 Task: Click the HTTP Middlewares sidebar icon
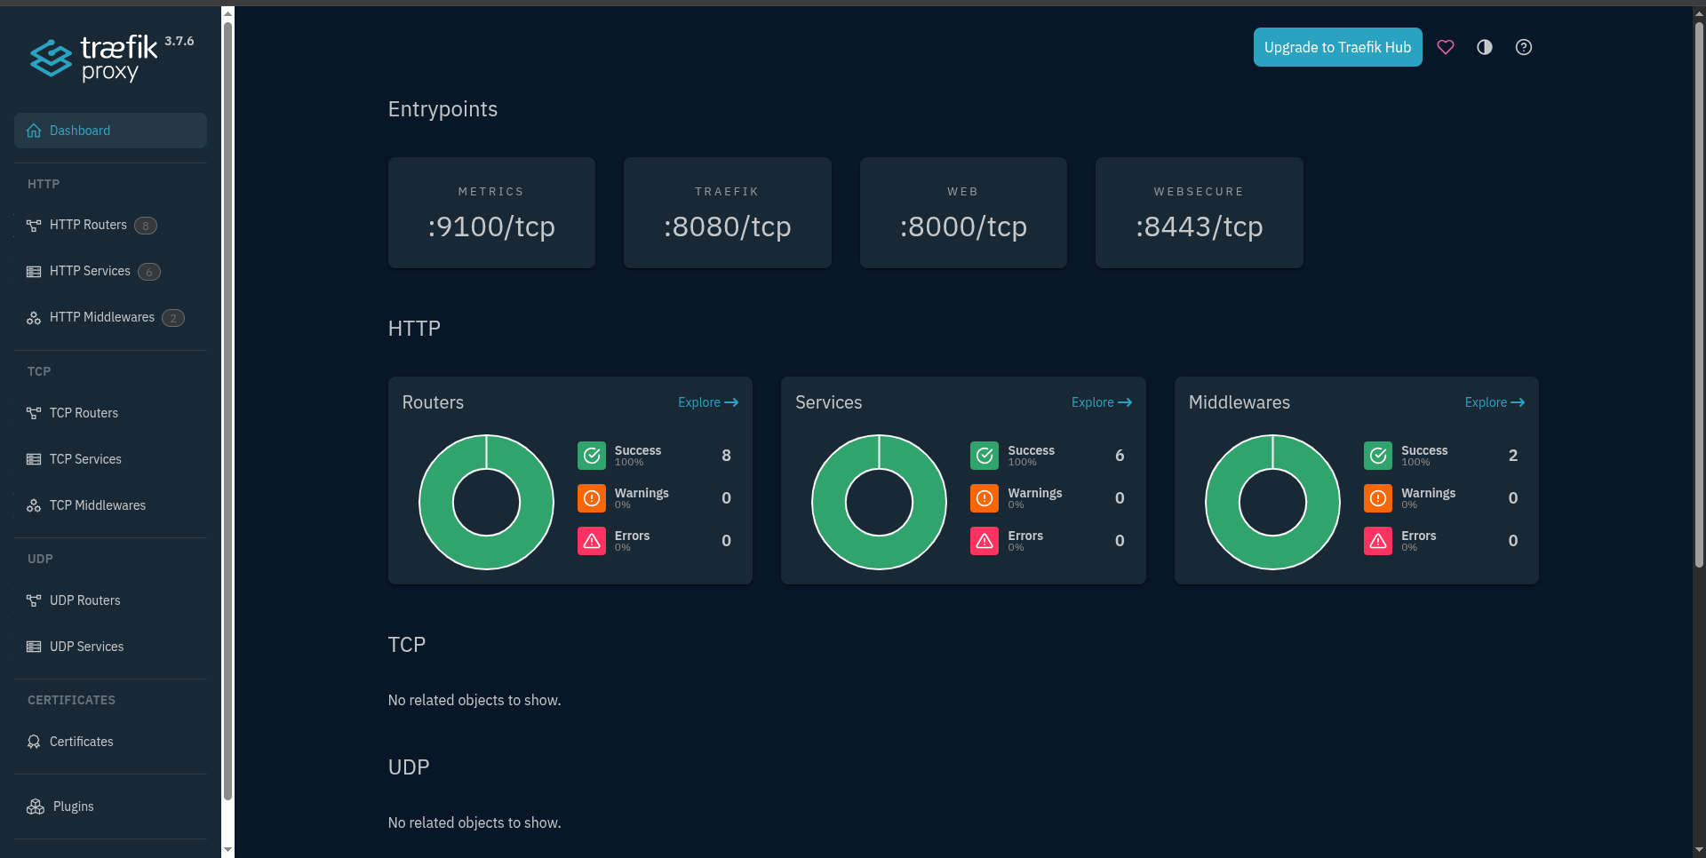coord(34,318)
